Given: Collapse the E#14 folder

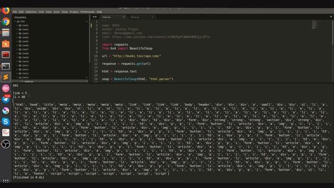Looking at the screenshot, I should click(x=17, y=77).
